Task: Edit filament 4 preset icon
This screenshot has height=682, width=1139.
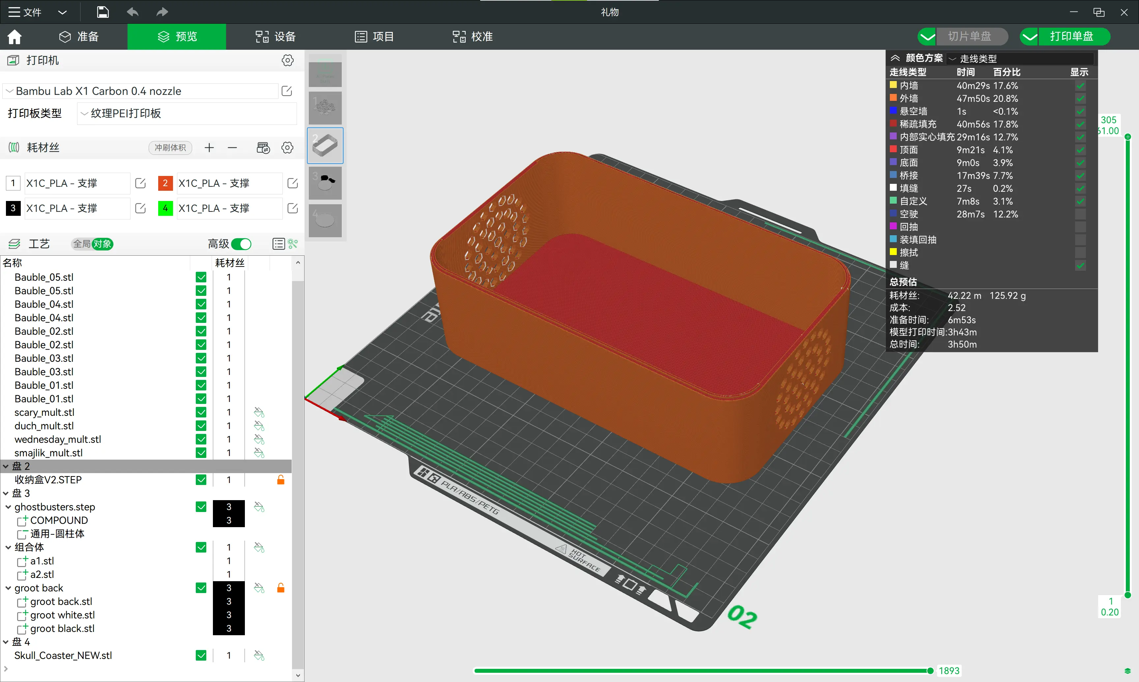Action: coord(292,208)
